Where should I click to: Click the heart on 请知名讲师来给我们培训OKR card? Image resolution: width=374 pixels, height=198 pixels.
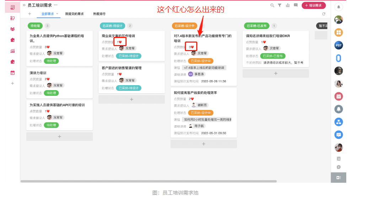click(264, 42)
